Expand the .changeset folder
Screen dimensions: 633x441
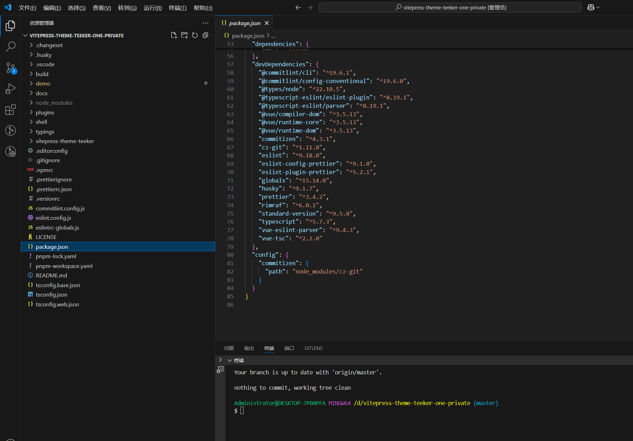[x=49, y=45]
